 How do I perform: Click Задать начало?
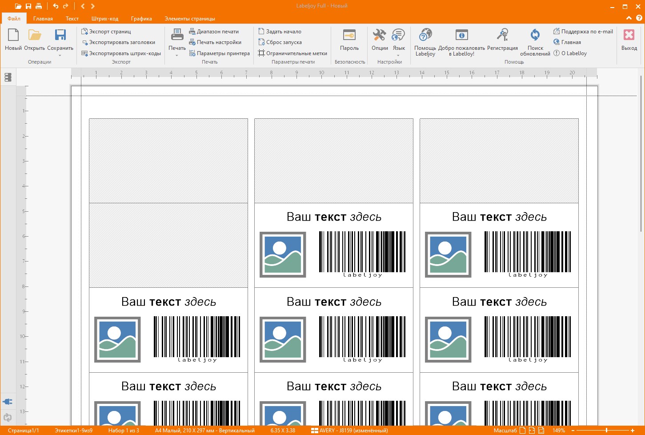click(280, 32)
